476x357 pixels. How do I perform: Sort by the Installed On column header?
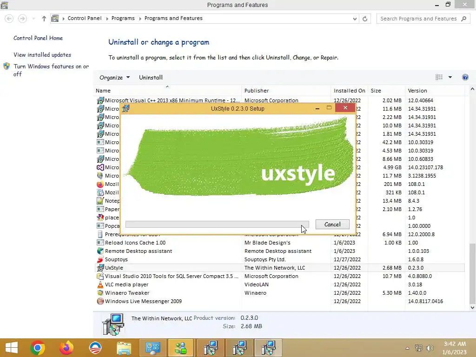point(350,91)
